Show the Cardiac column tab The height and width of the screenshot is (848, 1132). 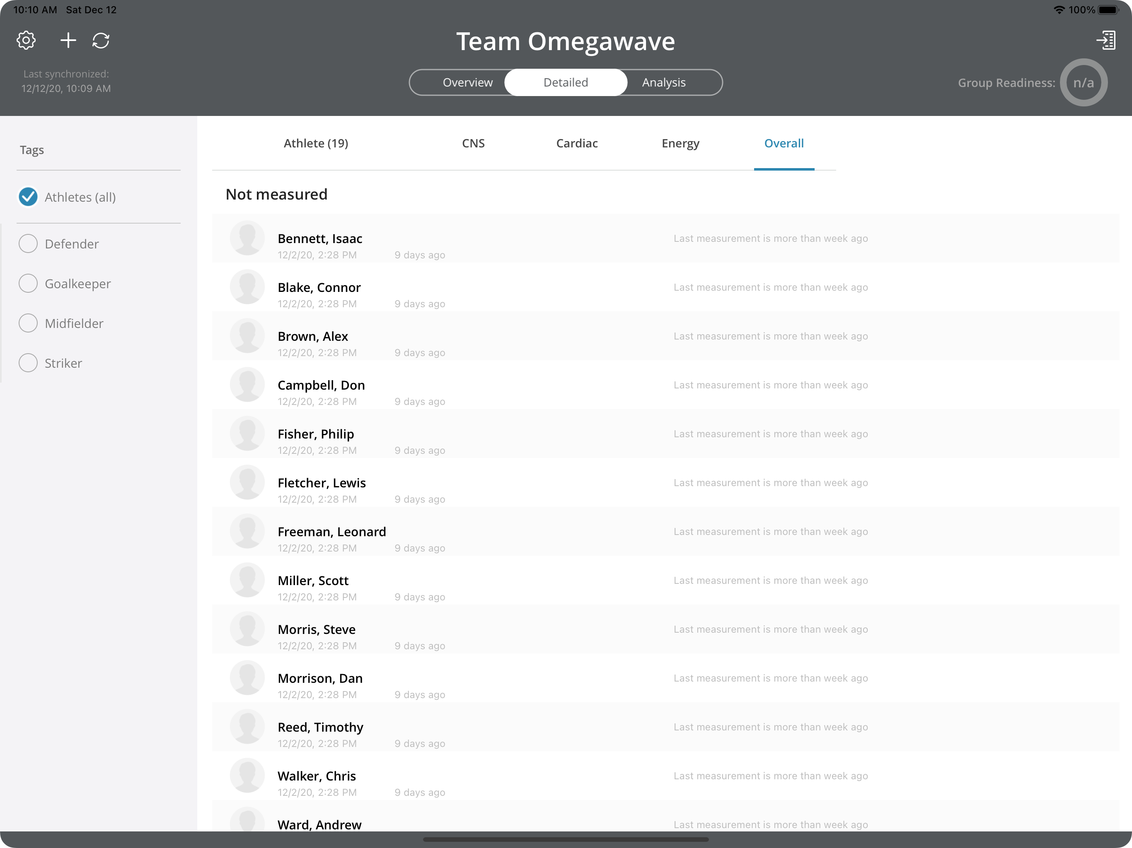577,144
